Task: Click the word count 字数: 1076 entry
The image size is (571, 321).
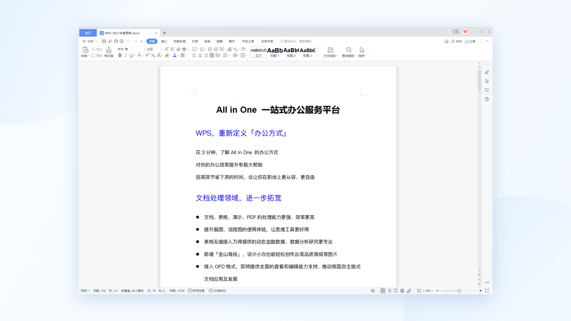Action: pos(177,291)
